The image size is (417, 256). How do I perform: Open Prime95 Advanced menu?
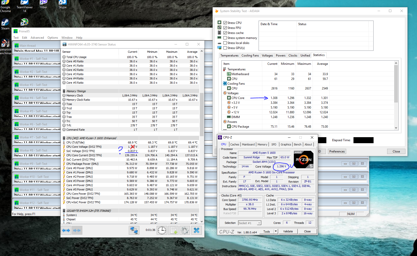(x=37, y=38)
